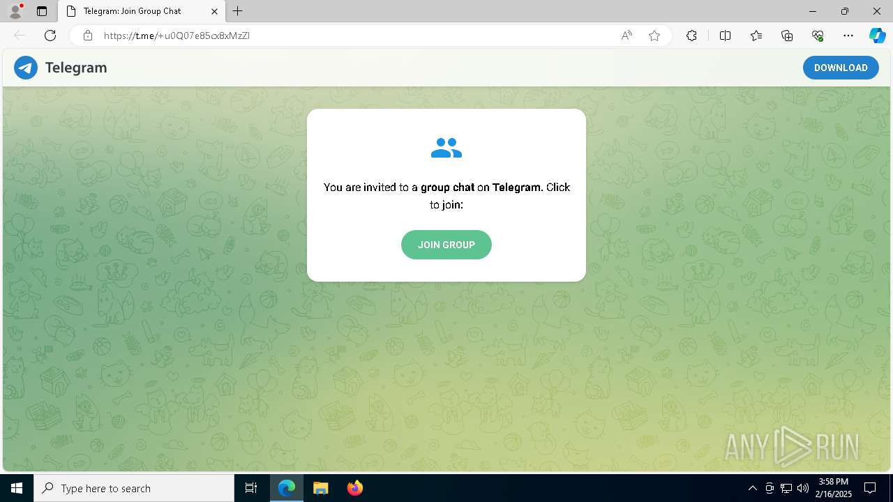Click the back navigation arrow

point(20,36)
